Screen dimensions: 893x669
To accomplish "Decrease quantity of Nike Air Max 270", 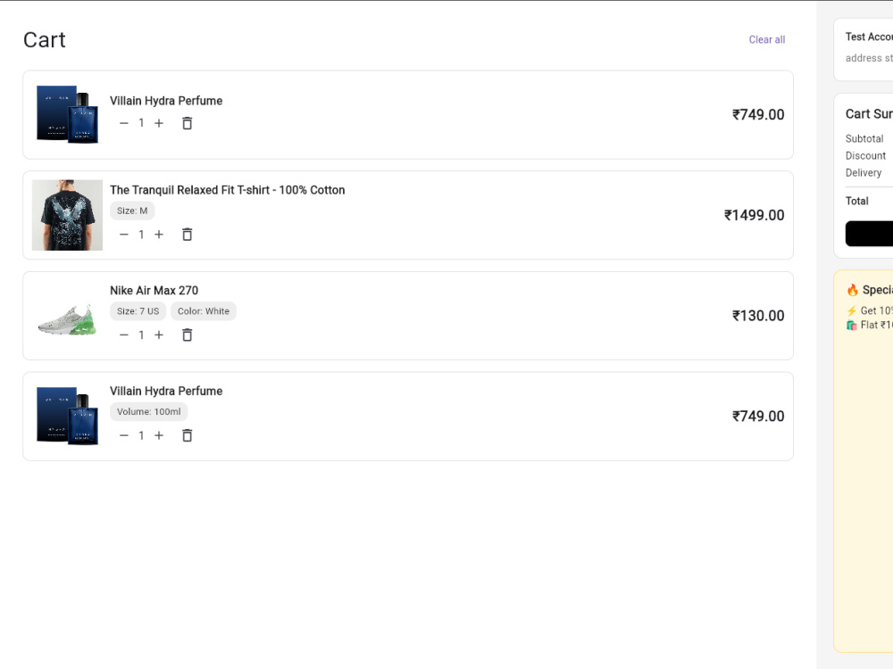I will click(123, 335).
